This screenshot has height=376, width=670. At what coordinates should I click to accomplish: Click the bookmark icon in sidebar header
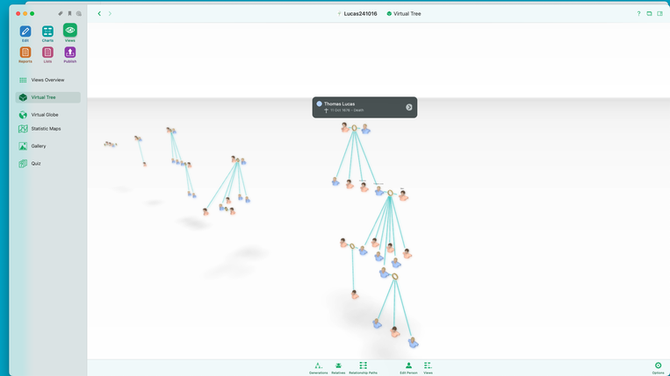69,14
